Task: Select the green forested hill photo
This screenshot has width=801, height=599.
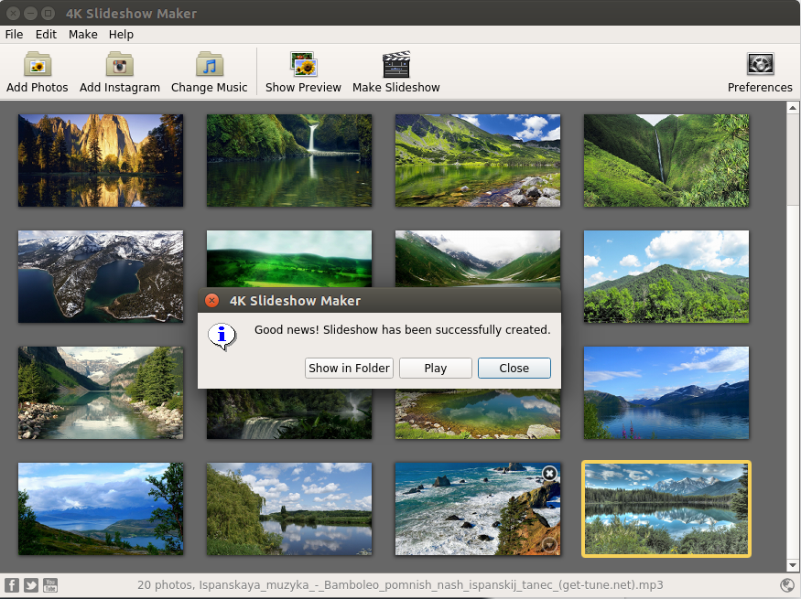Action: [666, 276]
